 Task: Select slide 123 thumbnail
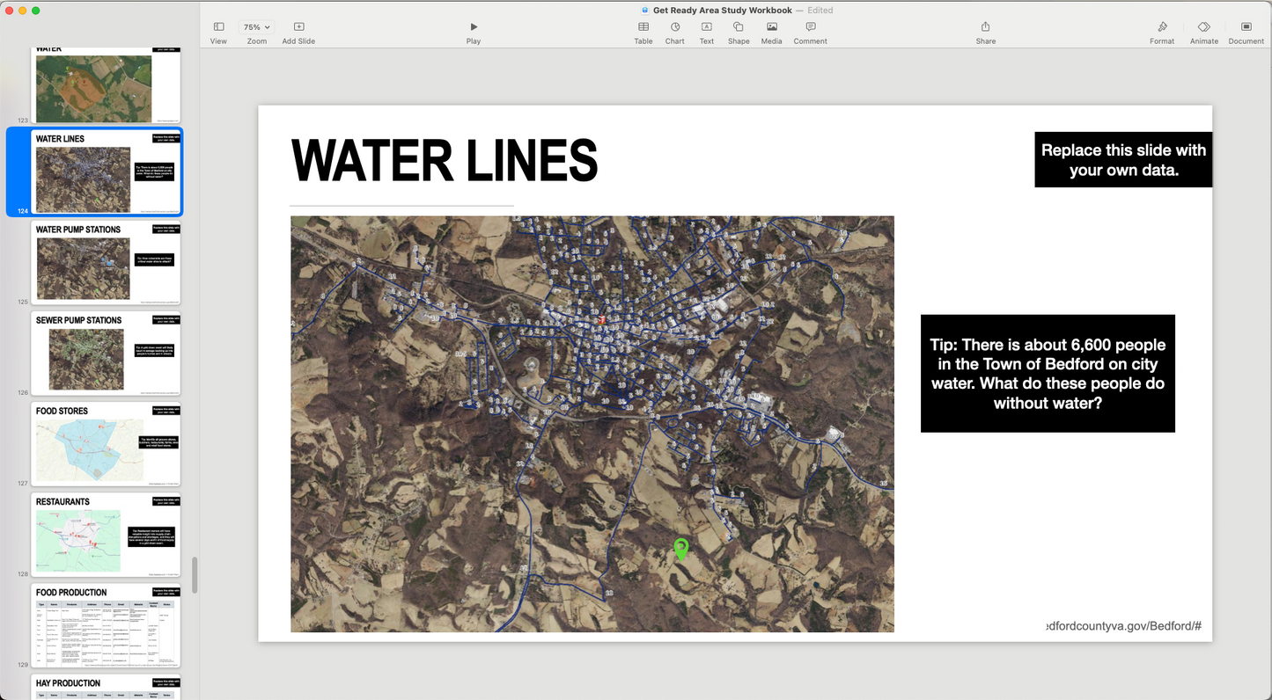click(x=106, y=85)
